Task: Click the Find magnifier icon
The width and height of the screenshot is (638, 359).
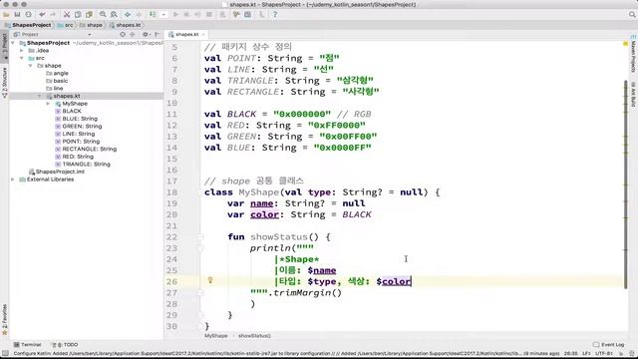Action: pyautogui.click(x=103, y=15)
